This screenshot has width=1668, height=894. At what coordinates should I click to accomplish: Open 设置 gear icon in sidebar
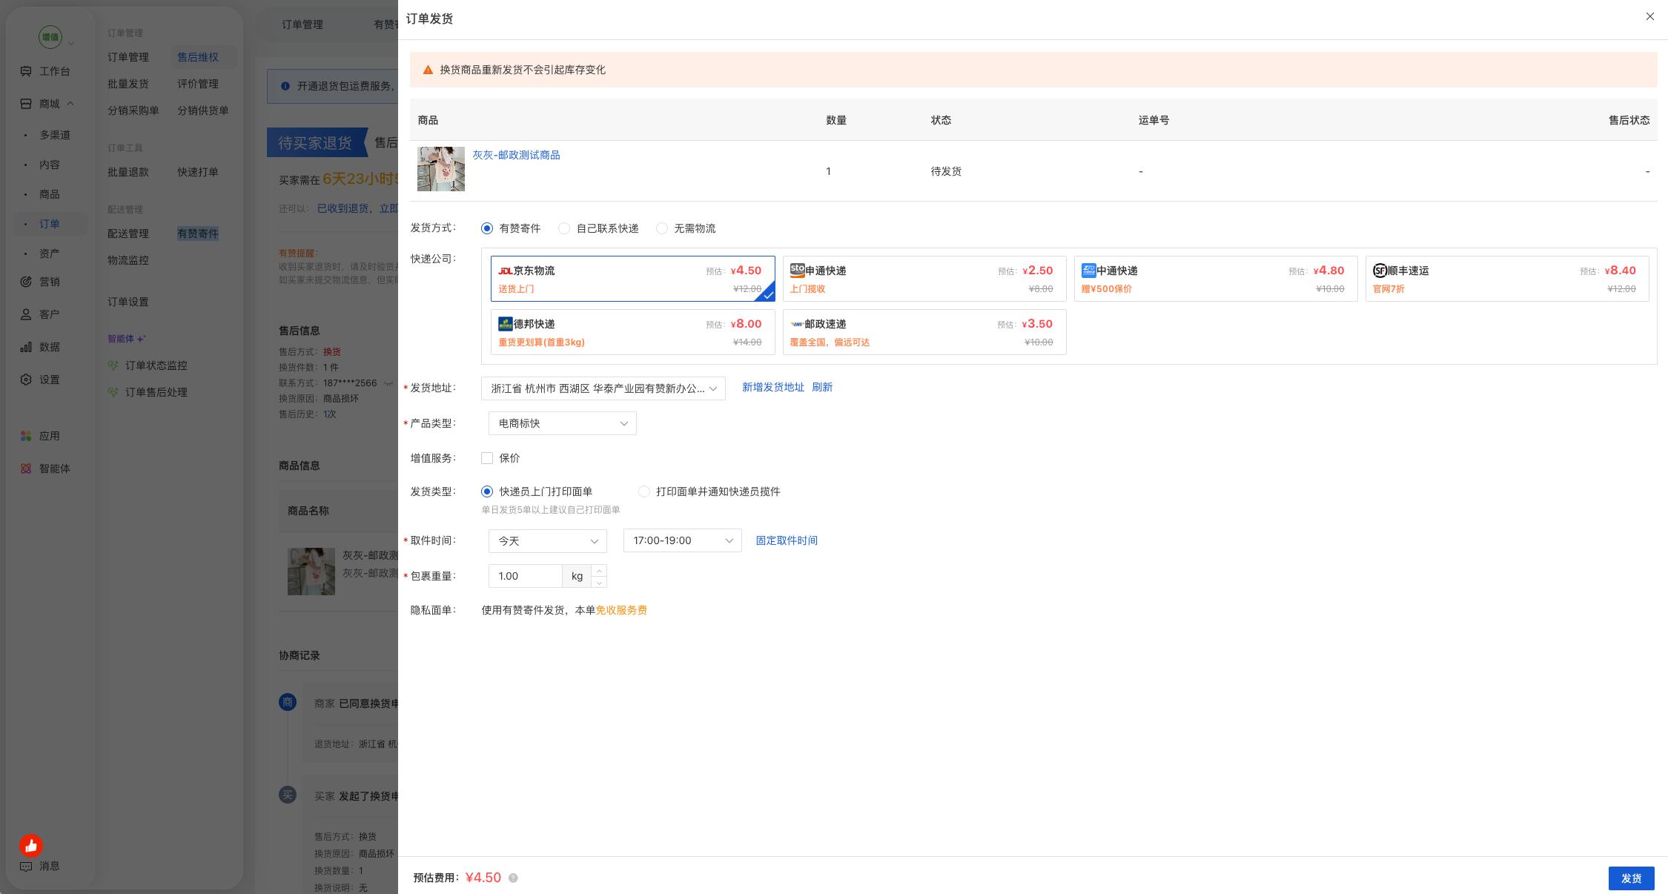pyautogui.click(x=26, y=380)
